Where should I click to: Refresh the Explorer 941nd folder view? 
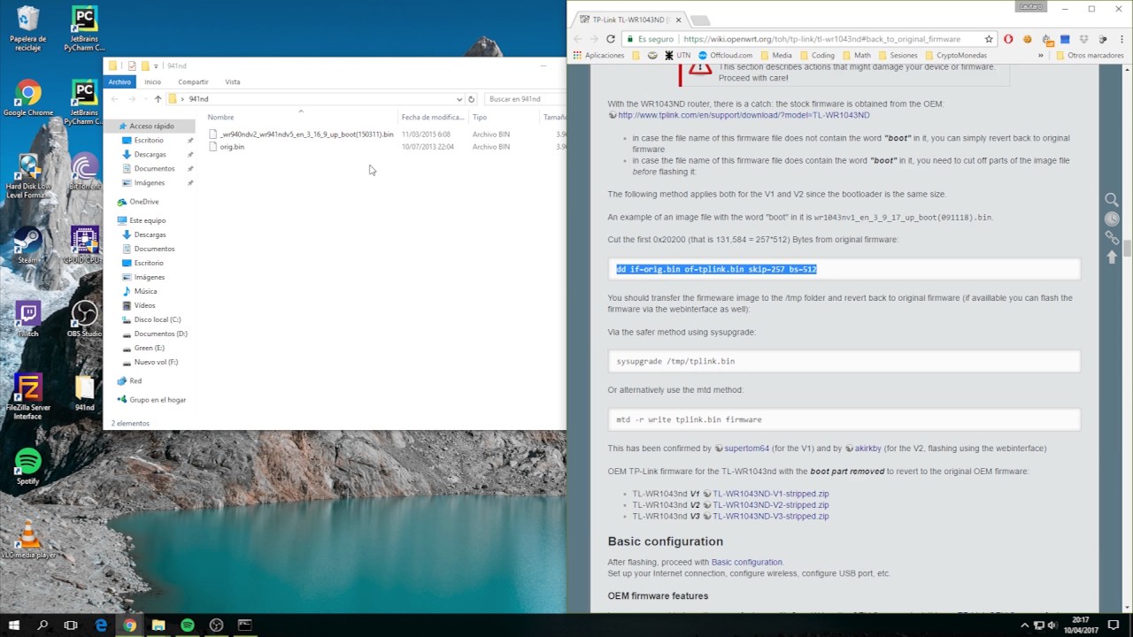click(471, 99)
